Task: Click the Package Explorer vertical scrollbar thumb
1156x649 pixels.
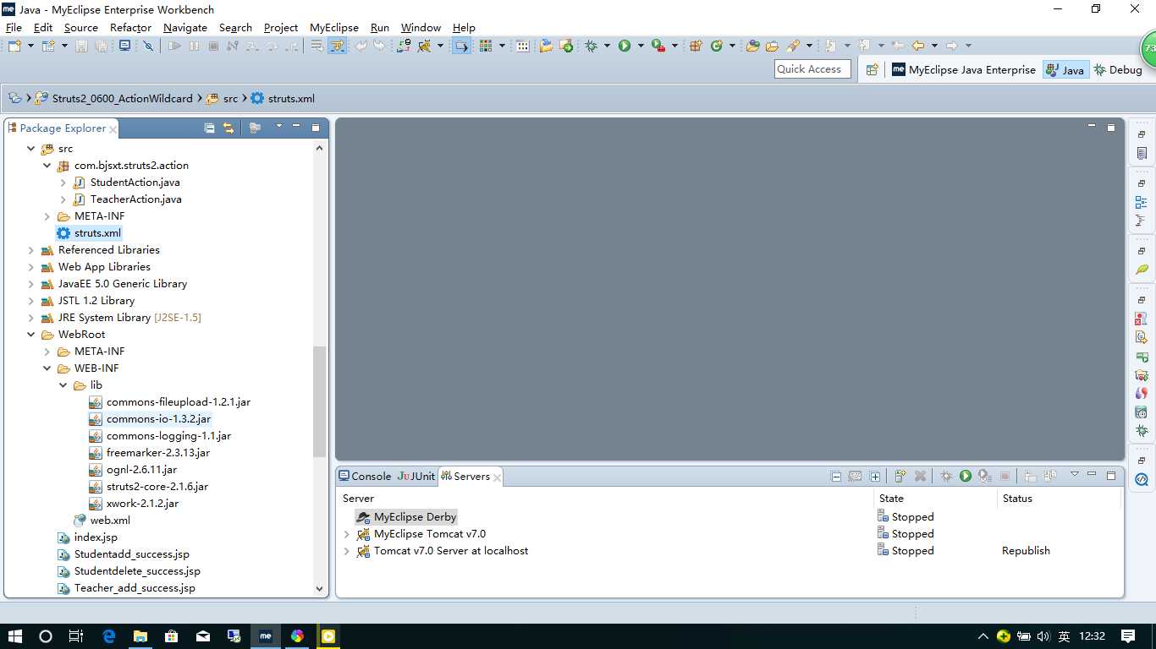Action: [319, 401]
